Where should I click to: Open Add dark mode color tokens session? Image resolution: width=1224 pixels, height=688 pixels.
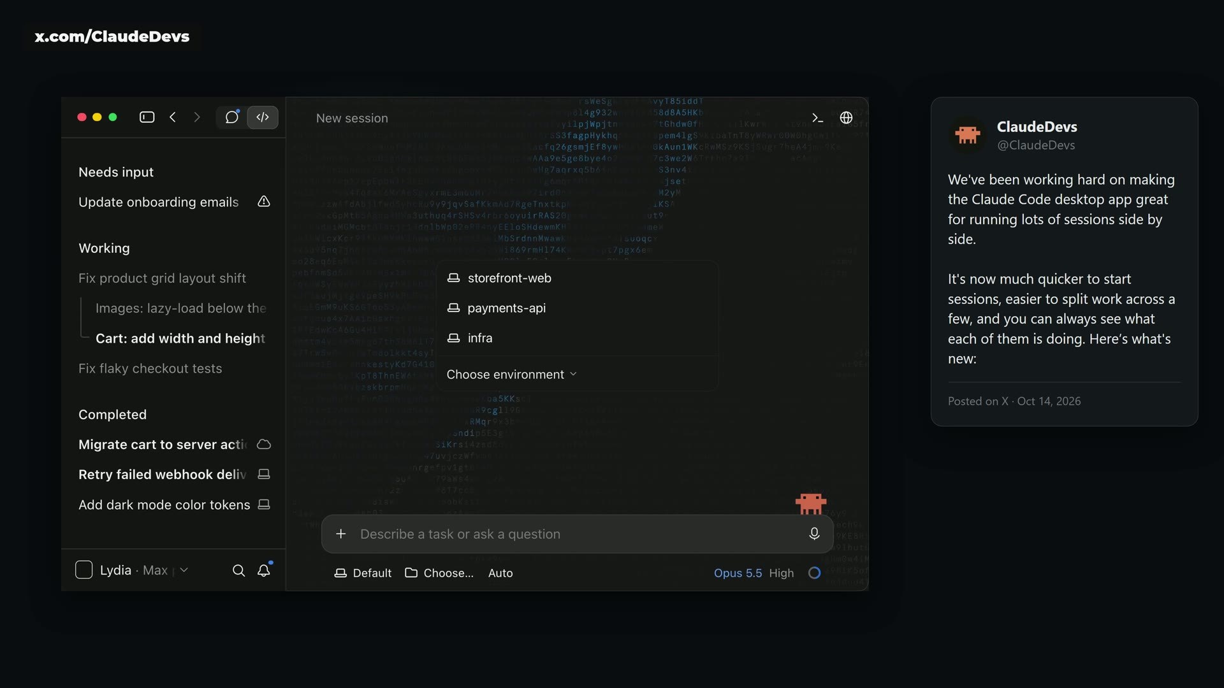[164, 505]
